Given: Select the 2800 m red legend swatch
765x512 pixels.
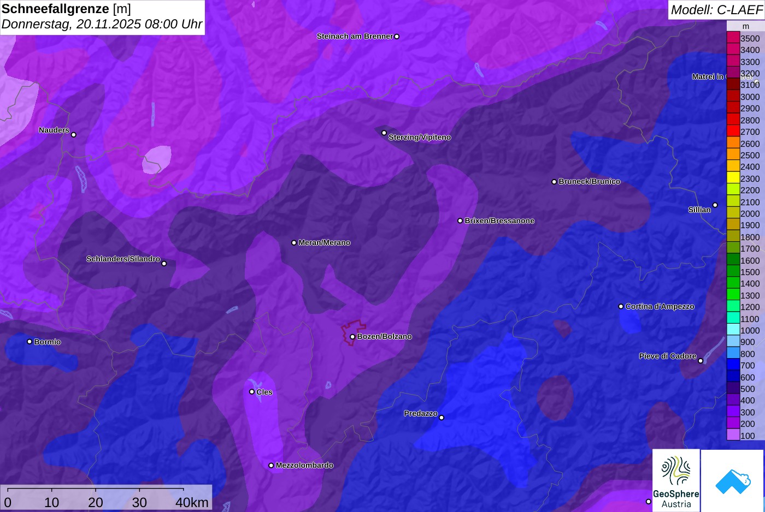Looking at the screenshot, I should (x=733, y=120).
